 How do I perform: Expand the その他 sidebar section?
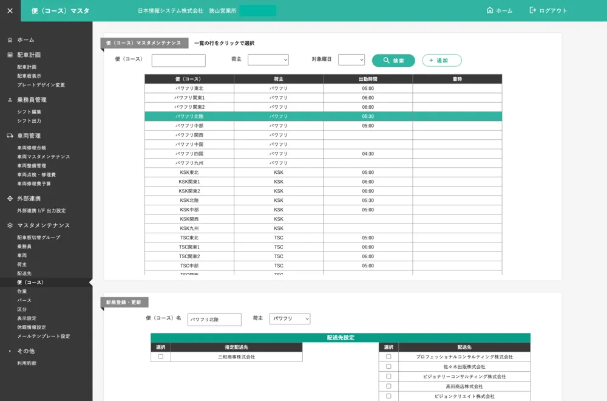[x=10, y=351]
